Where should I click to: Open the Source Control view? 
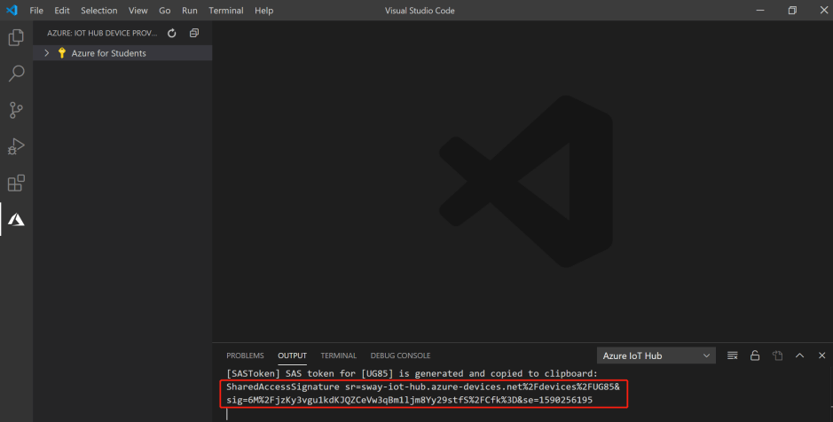click(16, 111)
